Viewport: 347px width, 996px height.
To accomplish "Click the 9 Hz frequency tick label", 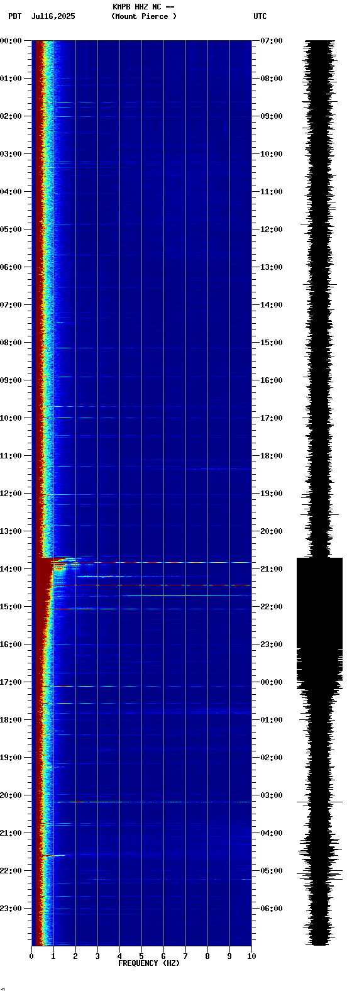I will point(229,956).
